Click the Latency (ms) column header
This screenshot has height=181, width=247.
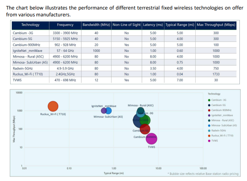click(153, 25)
